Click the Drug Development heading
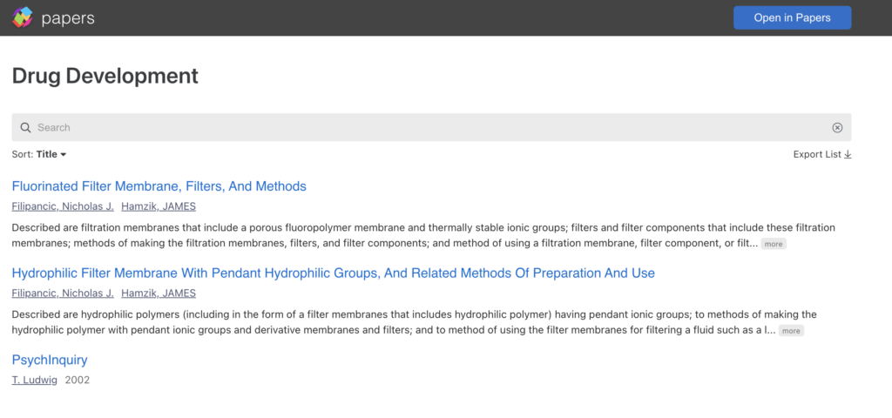This screenshot has width=892, height=418. coord(105,77)
